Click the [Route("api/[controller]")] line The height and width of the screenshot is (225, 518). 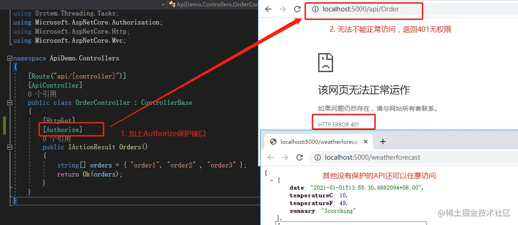[77, 76]
